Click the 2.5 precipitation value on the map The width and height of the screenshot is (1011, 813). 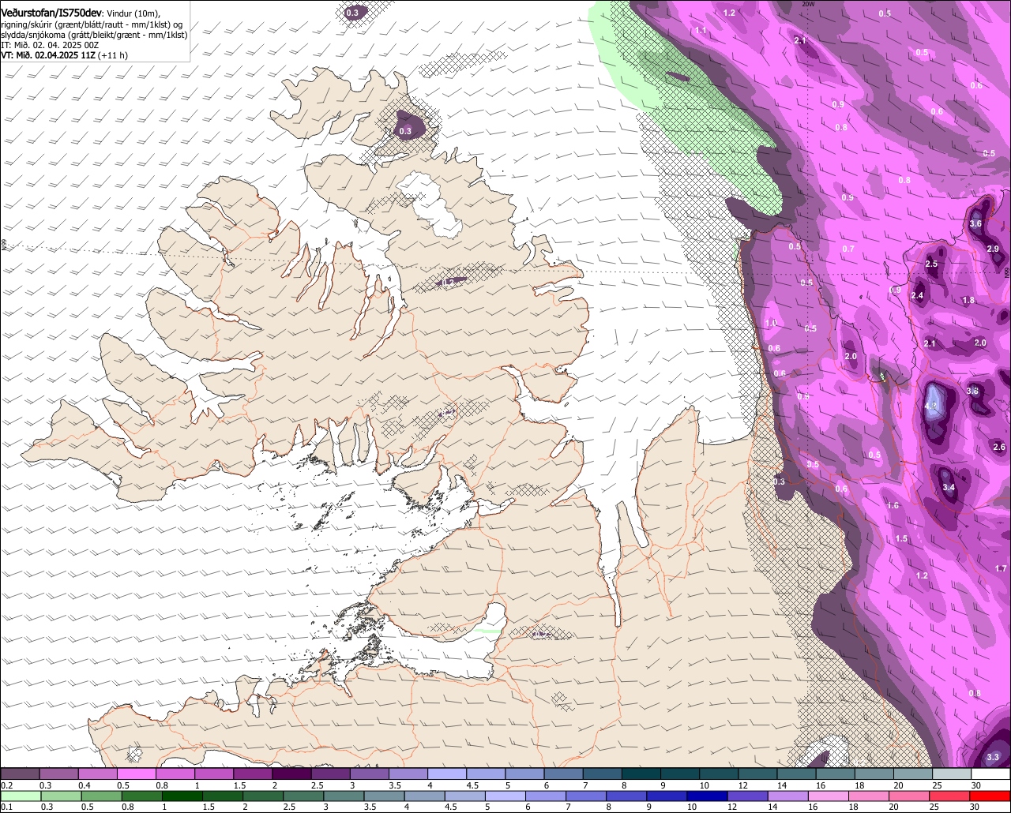click(931, 264)
